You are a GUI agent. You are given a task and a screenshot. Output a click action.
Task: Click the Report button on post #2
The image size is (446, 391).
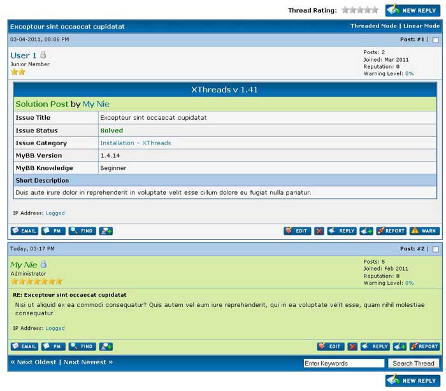(x=424, y=346)
